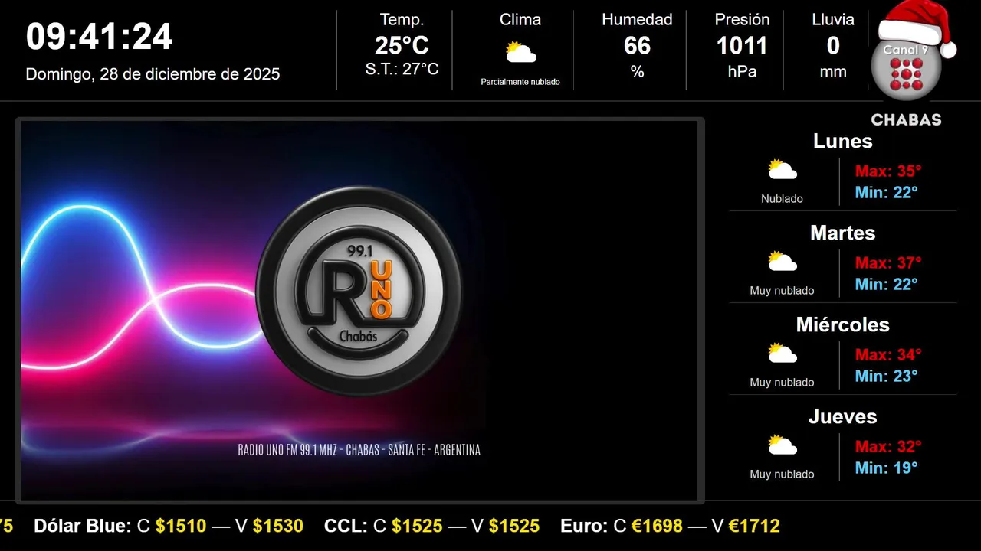Click Lunes forecast cloud icon
This screenshot has height=551, width=981.
coord(783,170)
